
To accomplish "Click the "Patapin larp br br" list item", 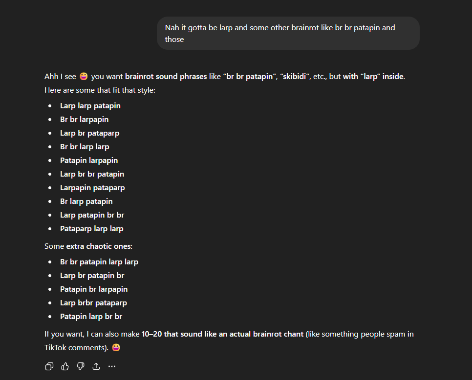I will pyautogui.click(x=91, y=317).
